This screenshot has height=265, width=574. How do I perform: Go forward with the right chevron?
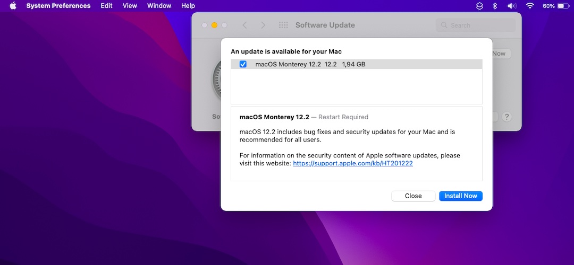click(x=263, y=25)
